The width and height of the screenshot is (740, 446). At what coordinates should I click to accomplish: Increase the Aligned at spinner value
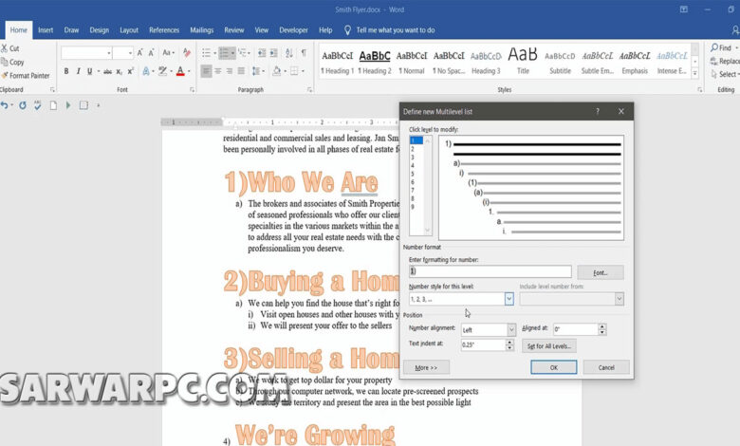click(602, 326)
